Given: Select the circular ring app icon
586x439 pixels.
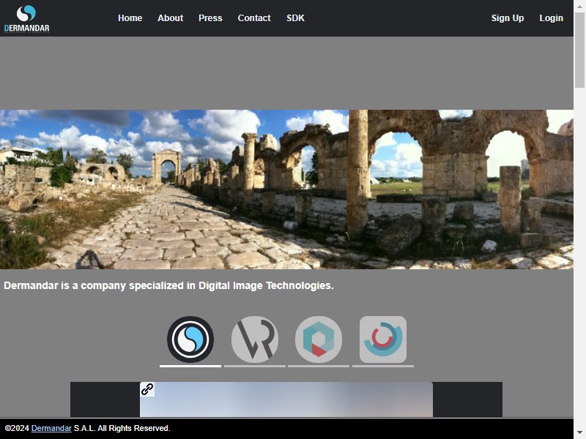Looking at the screenshot, I should [x=382, y=339].
